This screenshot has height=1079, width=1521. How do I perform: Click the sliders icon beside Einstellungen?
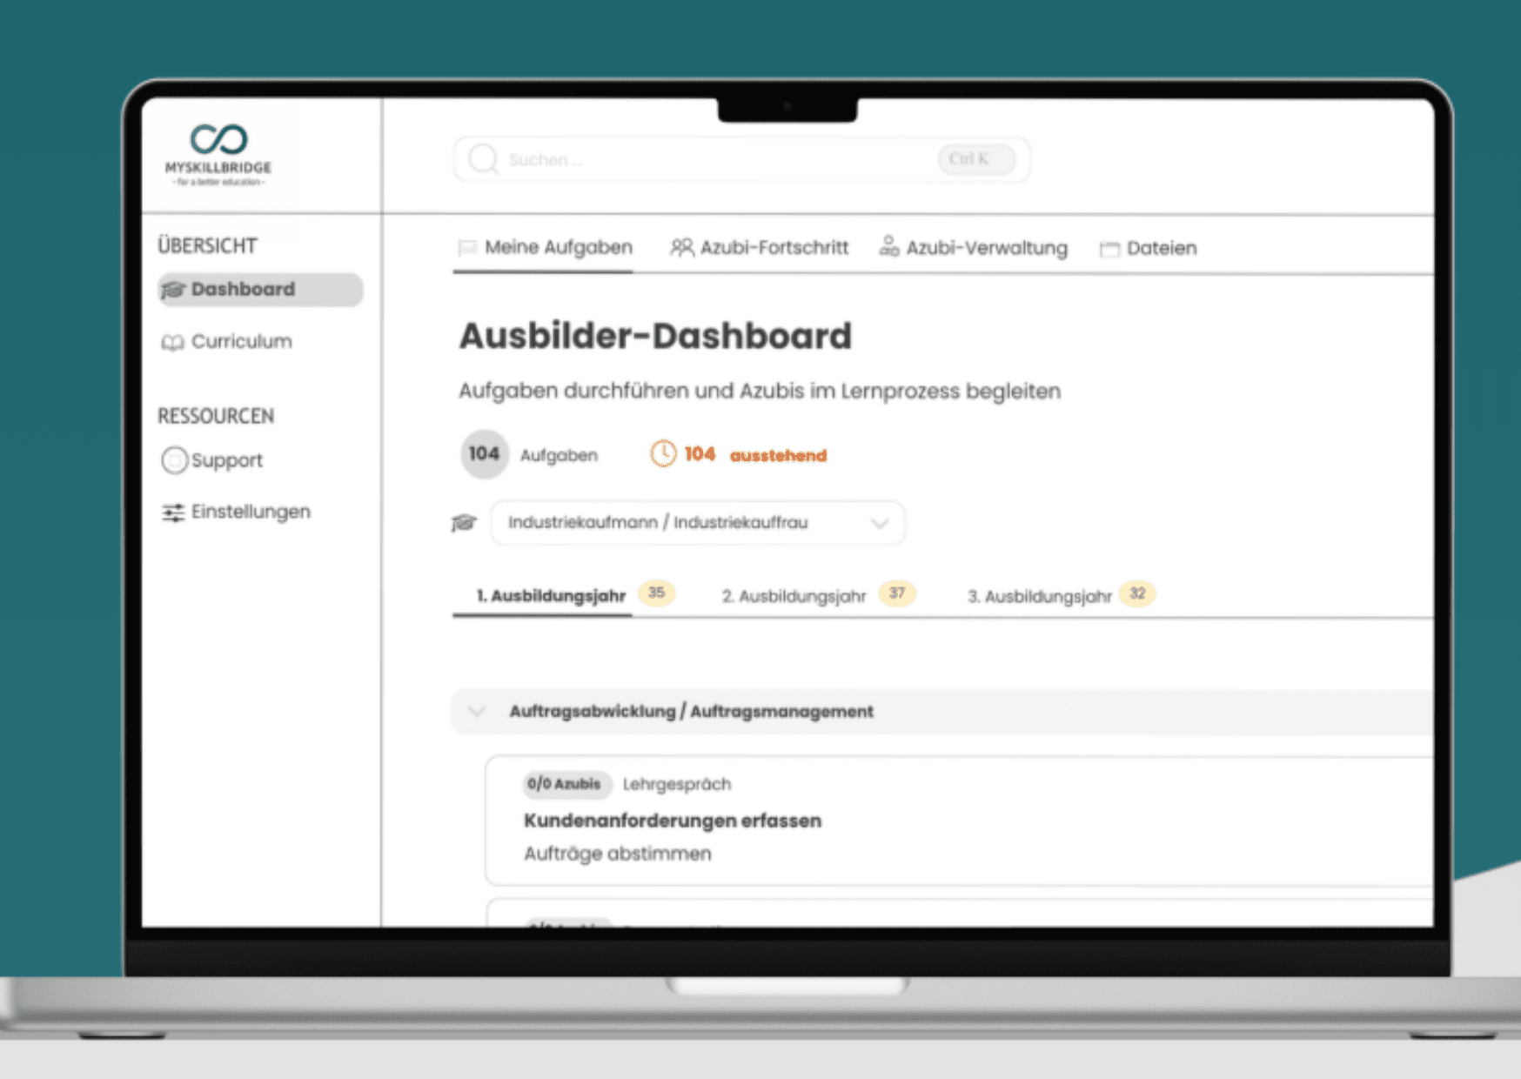[173, 513]
